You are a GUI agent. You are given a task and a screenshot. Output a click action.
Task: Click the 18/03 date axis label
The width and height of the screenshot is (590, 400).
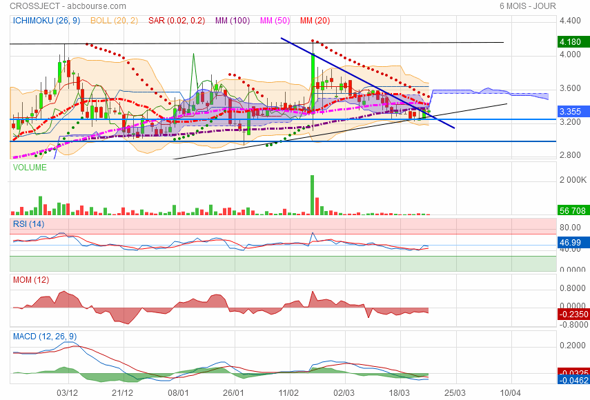click(400, 393)
